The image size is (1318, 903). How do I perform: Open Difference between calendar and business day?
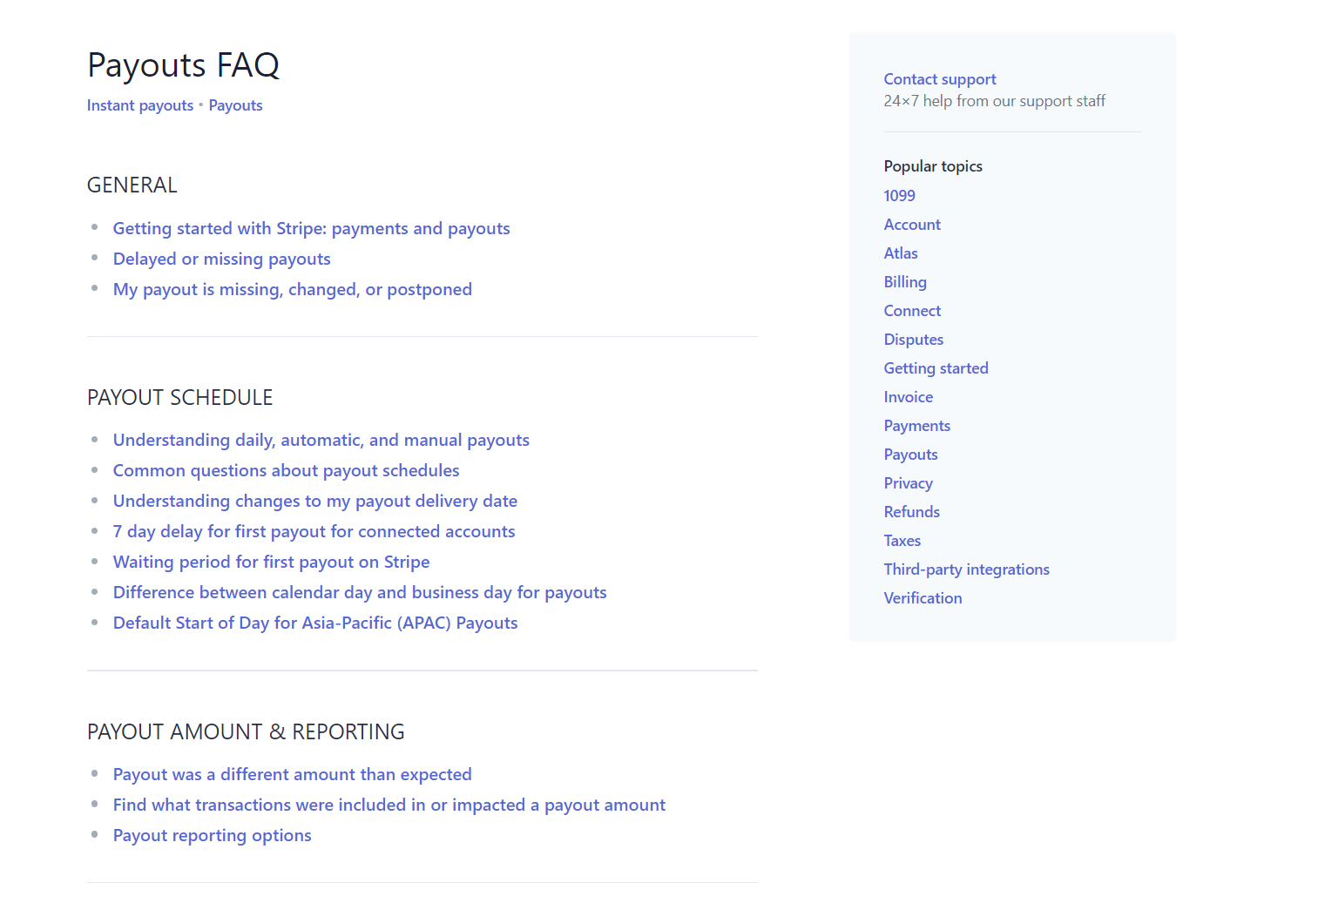[360, 592]
